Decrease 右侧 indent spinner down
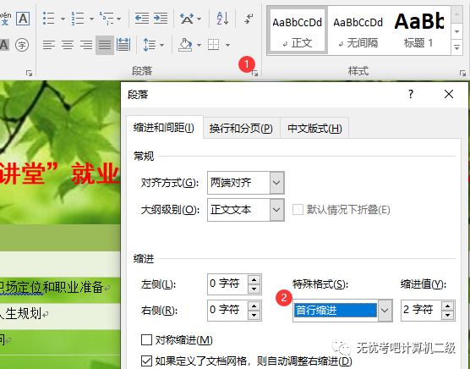This screenshot has width=470, height=369. click(254, 315)
